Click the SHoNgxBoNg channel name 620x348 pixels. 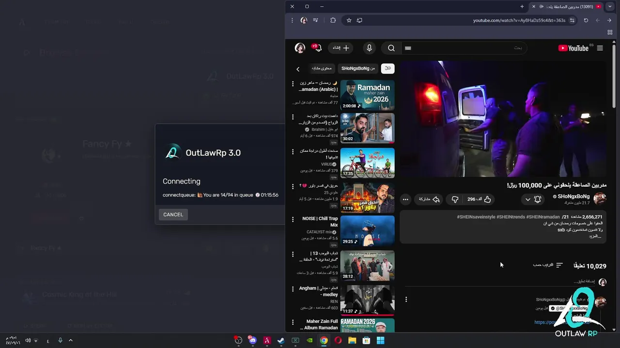coord(573,196)
